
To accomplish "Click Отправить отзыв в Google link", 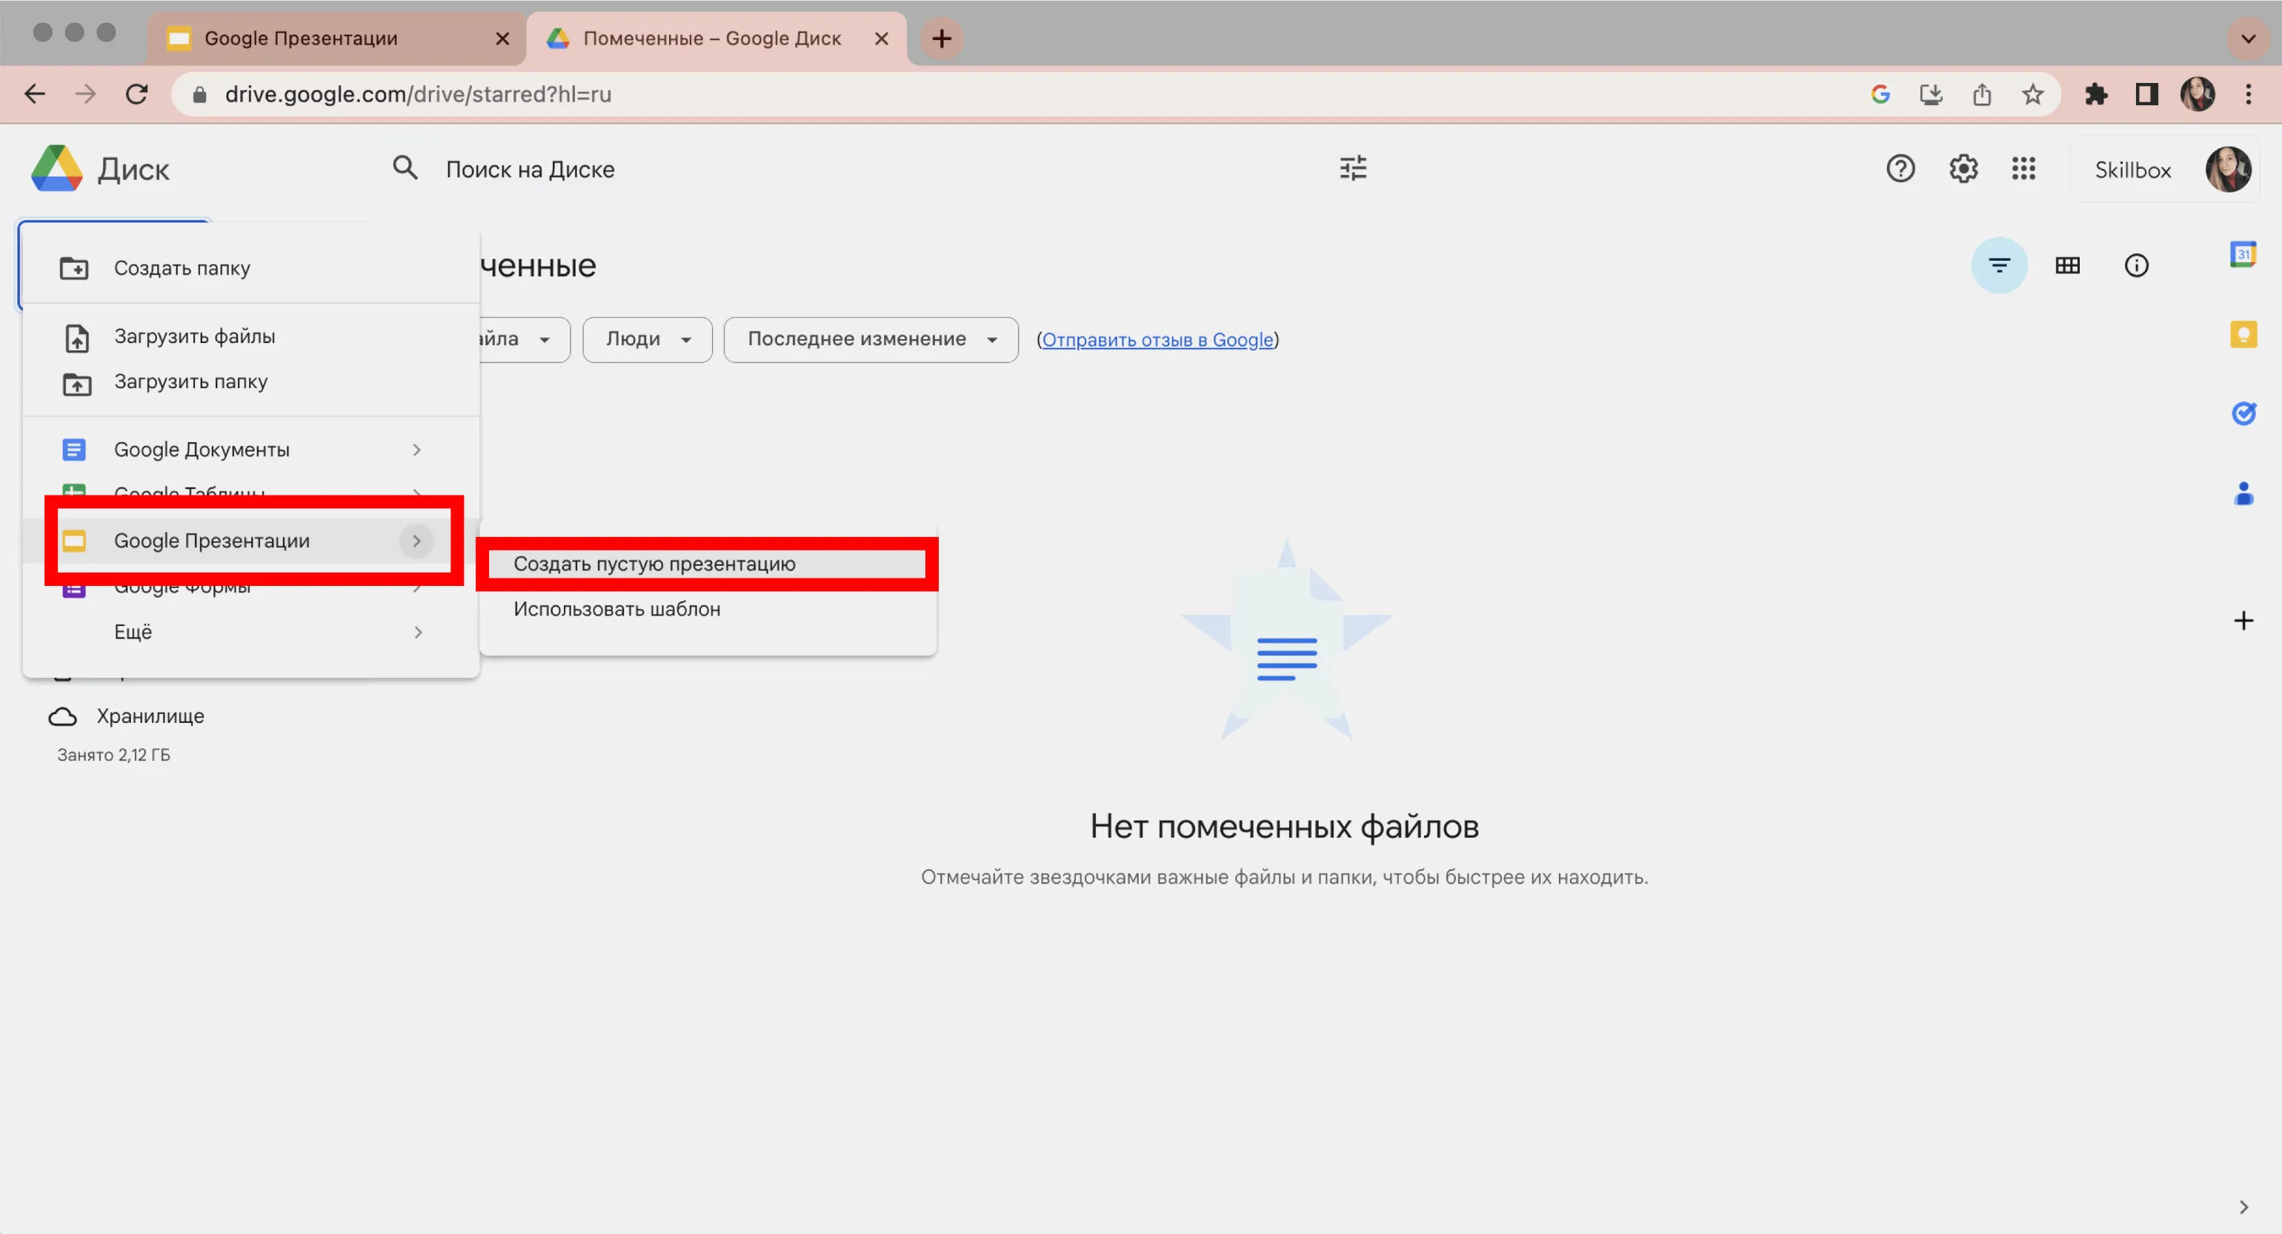I will [x=1157, y=340].
